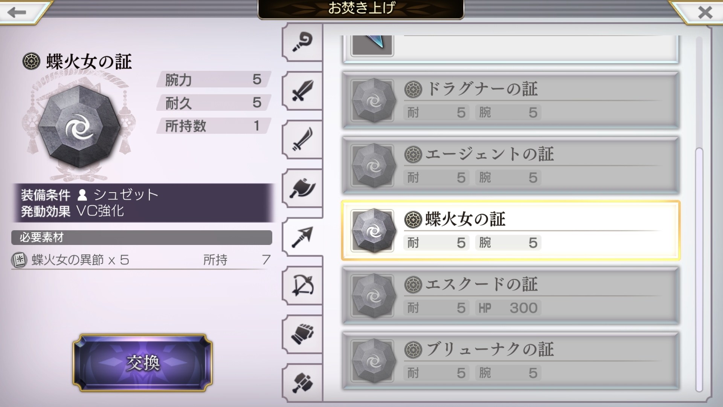Screen dimensions: 723x407
Task: Select the axe weapon category tab
Action: point(302,188)
